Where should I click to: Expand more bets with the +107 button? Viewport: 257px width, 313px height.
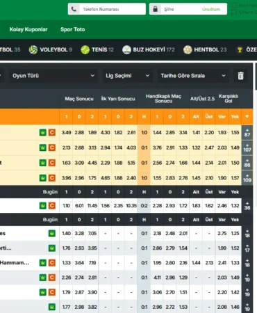tap(247, 147)
